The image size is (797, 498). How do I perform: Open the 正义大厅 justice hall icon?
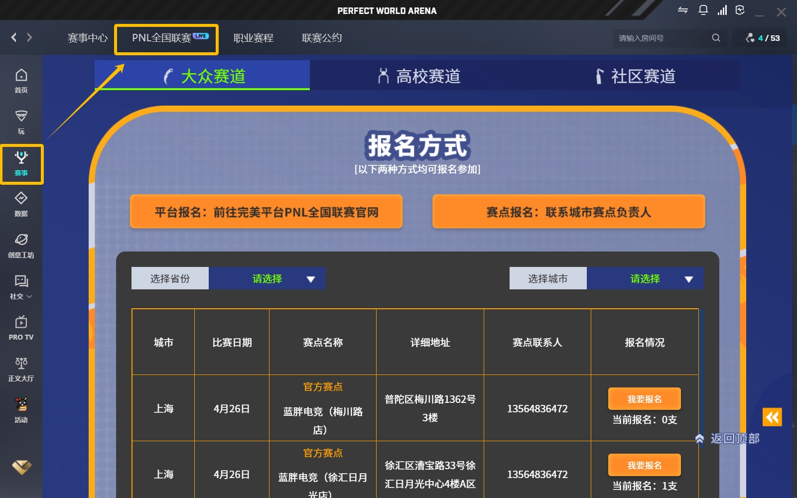21,369
